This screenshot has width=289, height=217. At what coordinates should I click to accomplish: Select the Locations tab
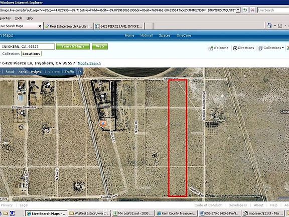31,54
